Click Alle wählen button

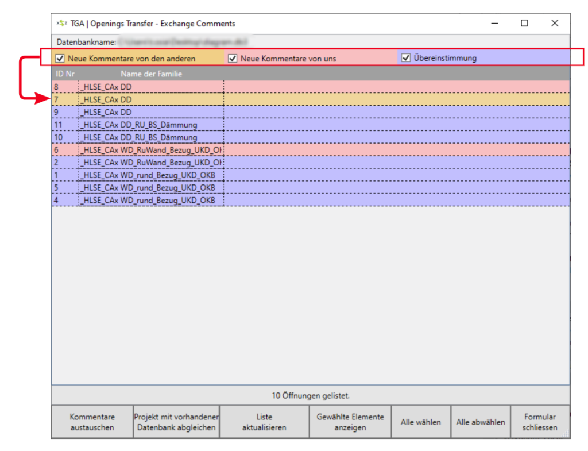coord(420,422)
